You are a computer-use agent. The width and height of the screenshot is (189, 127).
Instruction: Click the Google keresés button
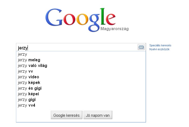point(67,115)
